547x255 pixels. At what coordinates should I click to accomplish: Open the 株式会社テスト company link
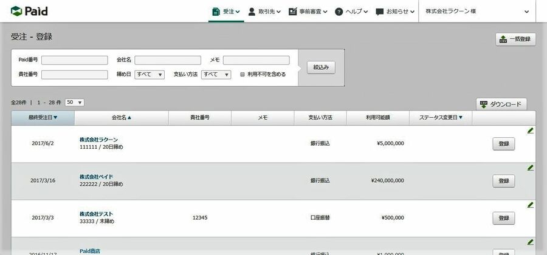point(96,214)
